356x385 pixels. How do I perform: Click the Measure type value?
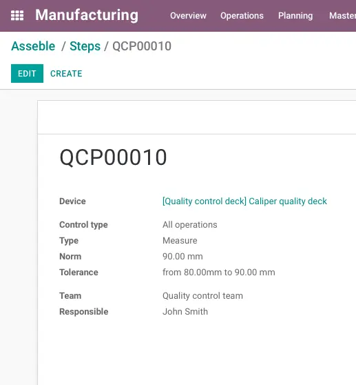pyautogui.click(x=180, y=240)
